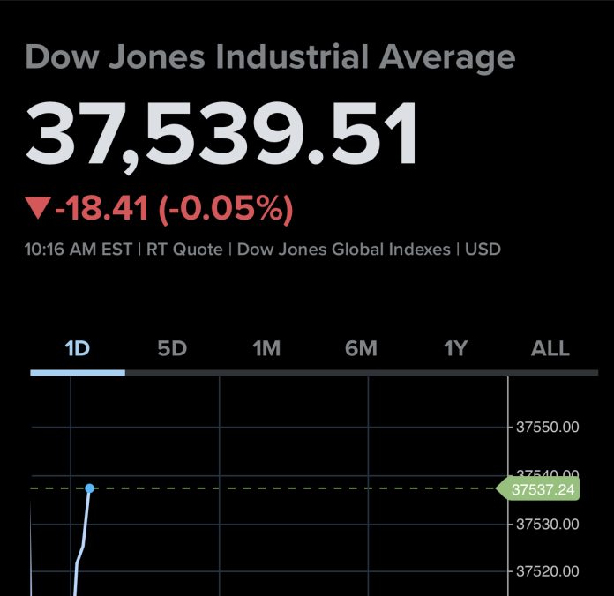Select the 1D chart range tab
614x596 pixels.
[x=78, y=348]
